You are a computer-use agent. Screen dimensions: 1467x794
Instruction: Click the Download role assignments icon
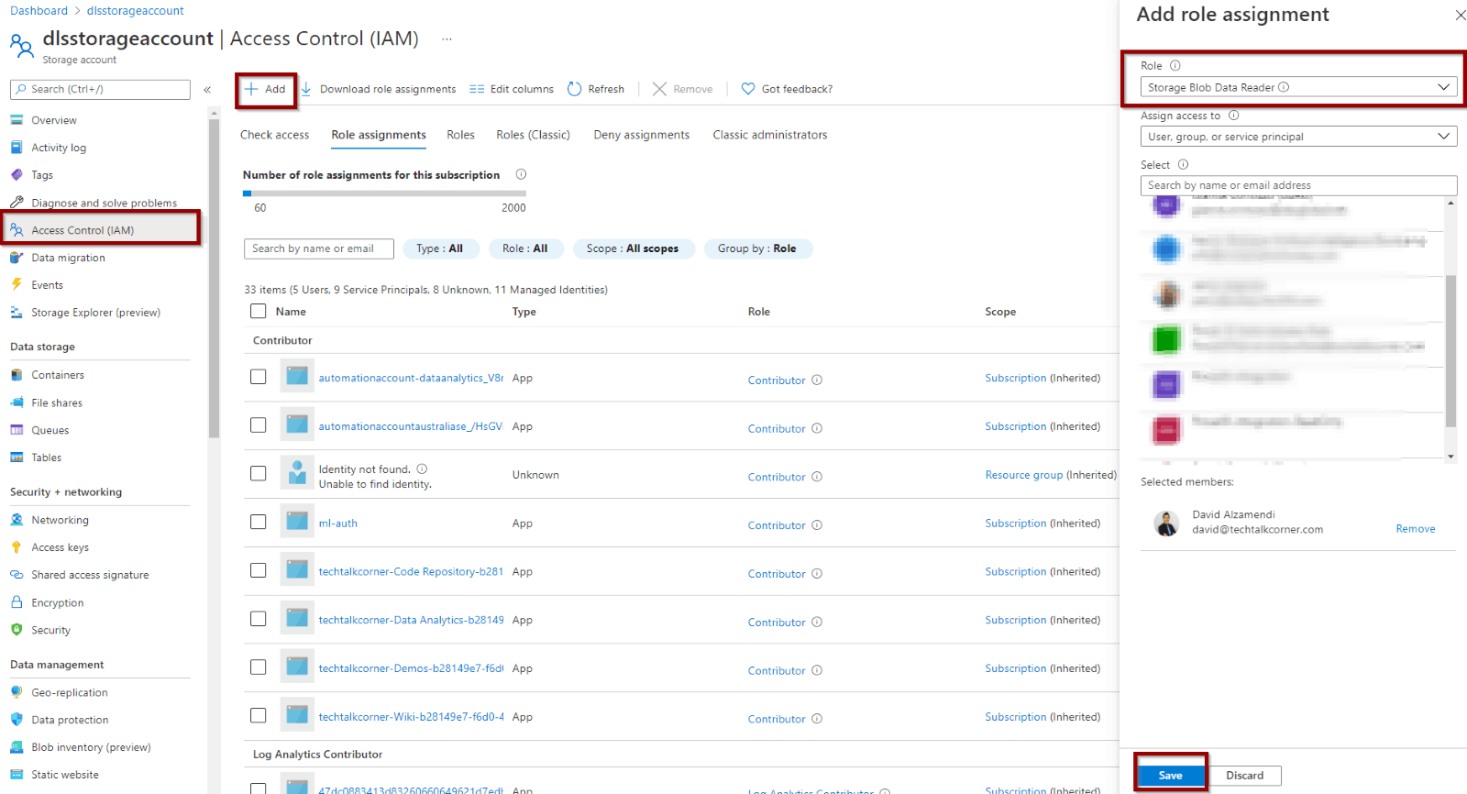click(x=306, y=89)
